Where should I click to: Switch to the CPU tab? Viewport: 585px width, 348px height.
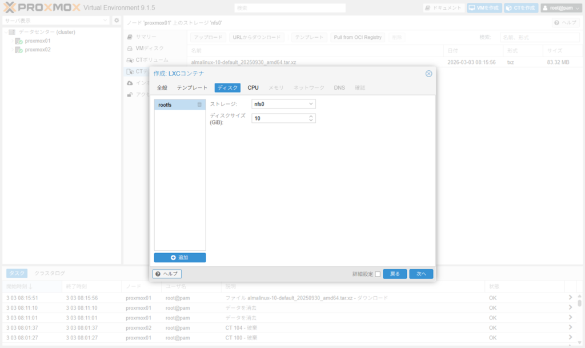click(253, 88)
